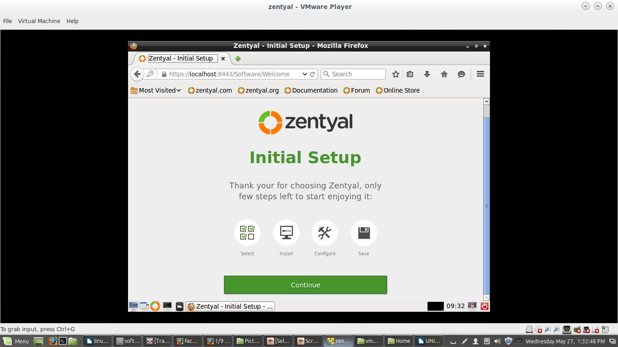The height and width of the screenshot is (347, 618).
Task: Click the Select step checklist icon
Action: (x=247, y=233)
